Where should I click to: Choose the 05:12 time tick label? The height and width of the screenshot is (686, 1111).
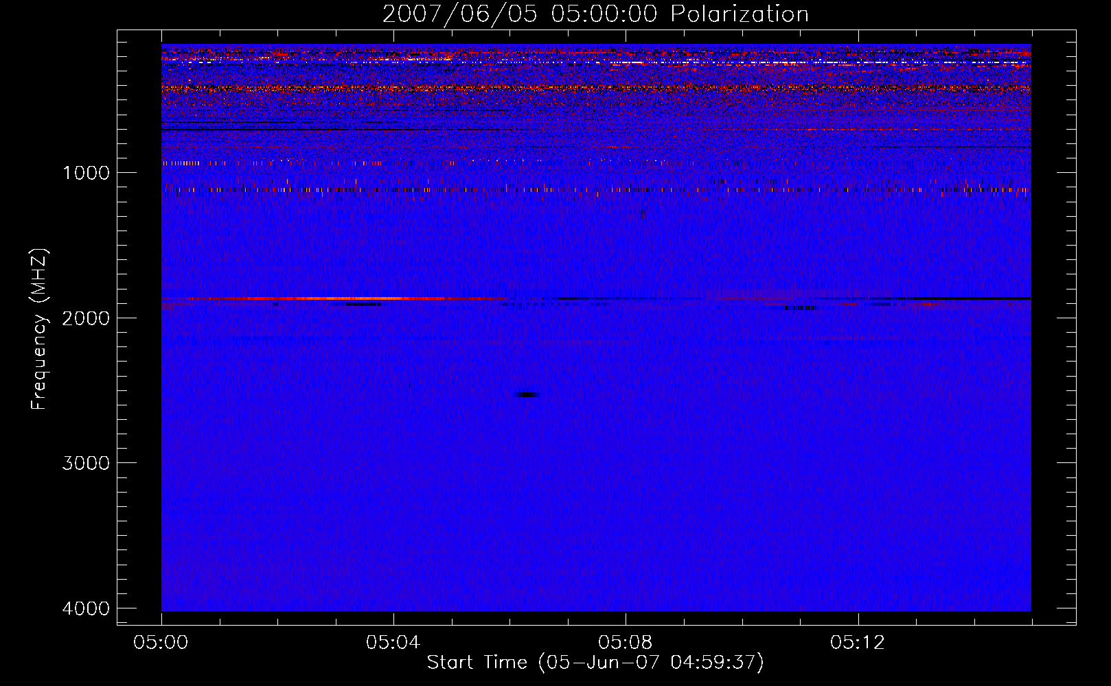point(858,643)
